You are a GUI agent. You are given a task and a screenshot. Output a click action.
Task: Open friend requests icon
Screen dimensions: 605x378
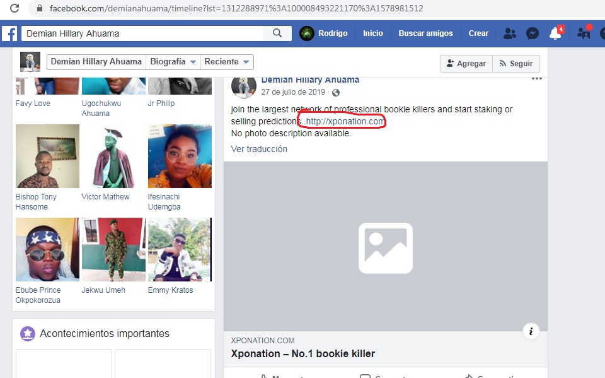tap(510, 33)
